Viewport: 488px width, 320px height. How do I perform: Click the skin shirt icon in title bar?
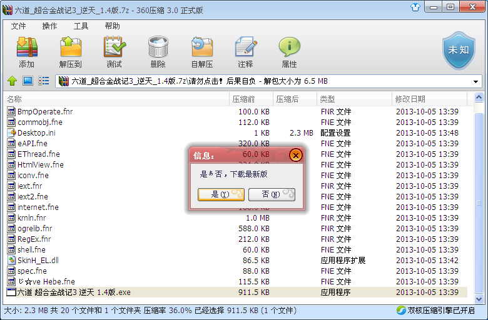(x=415, y=7)
